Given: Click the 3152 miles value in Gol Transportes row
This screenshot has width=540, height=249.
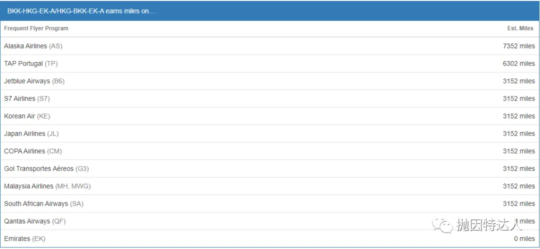Looking at the screenshot, I should (x=519, y=168).
